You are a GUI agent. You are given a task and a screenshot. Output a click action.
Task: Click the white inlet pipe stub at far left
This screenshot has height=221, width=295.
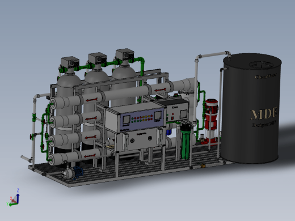(26, 159)
